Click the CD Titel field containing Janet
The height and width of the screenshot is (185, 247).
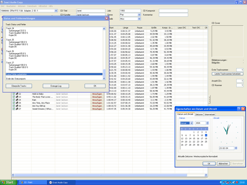90,11
